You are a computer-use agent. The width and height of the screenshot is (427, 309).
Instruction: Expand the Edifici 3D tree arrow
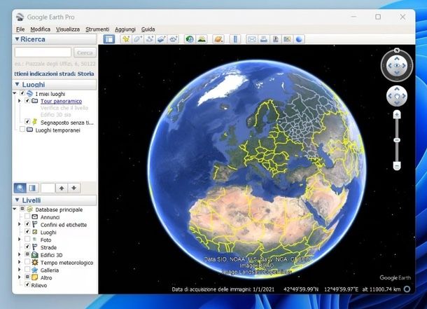tap(19, 254)
